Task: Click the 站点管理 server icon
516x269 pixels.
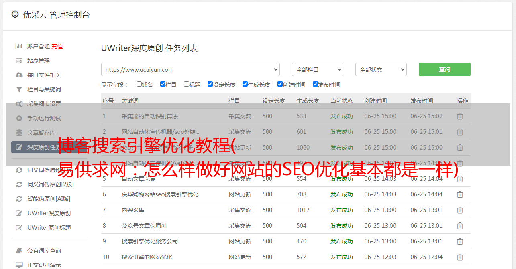Action: click(x=19, y=61)
